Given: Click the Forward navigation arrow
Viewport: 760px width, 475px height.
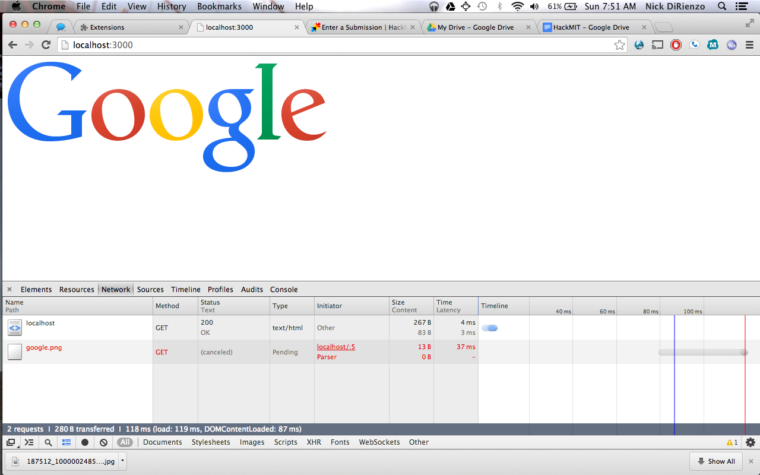Looking at the screenshot, I should click(x=29, y=45).
